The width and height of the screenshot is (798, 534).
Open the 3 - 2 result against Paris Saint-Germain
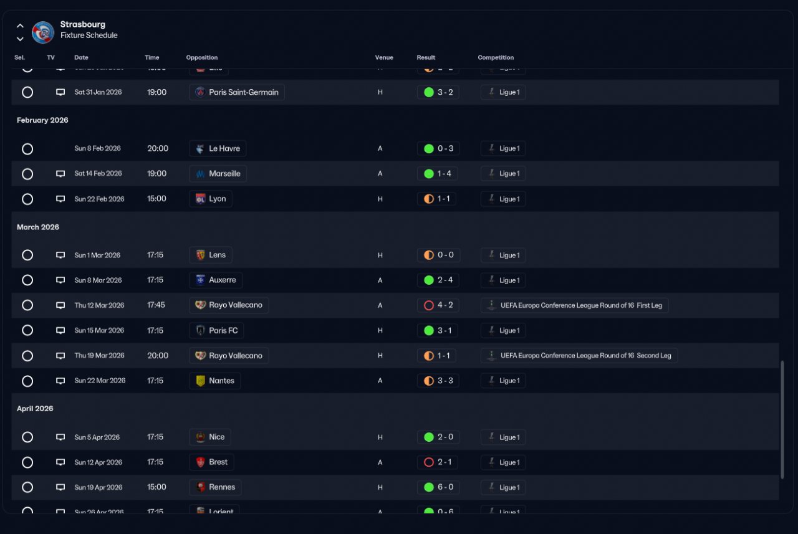[438, 92]
